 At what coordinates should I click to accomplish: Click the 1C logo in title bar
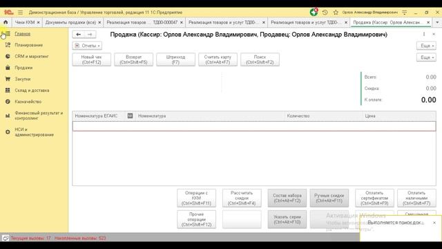pyautogui.click(x=8, y=12)
